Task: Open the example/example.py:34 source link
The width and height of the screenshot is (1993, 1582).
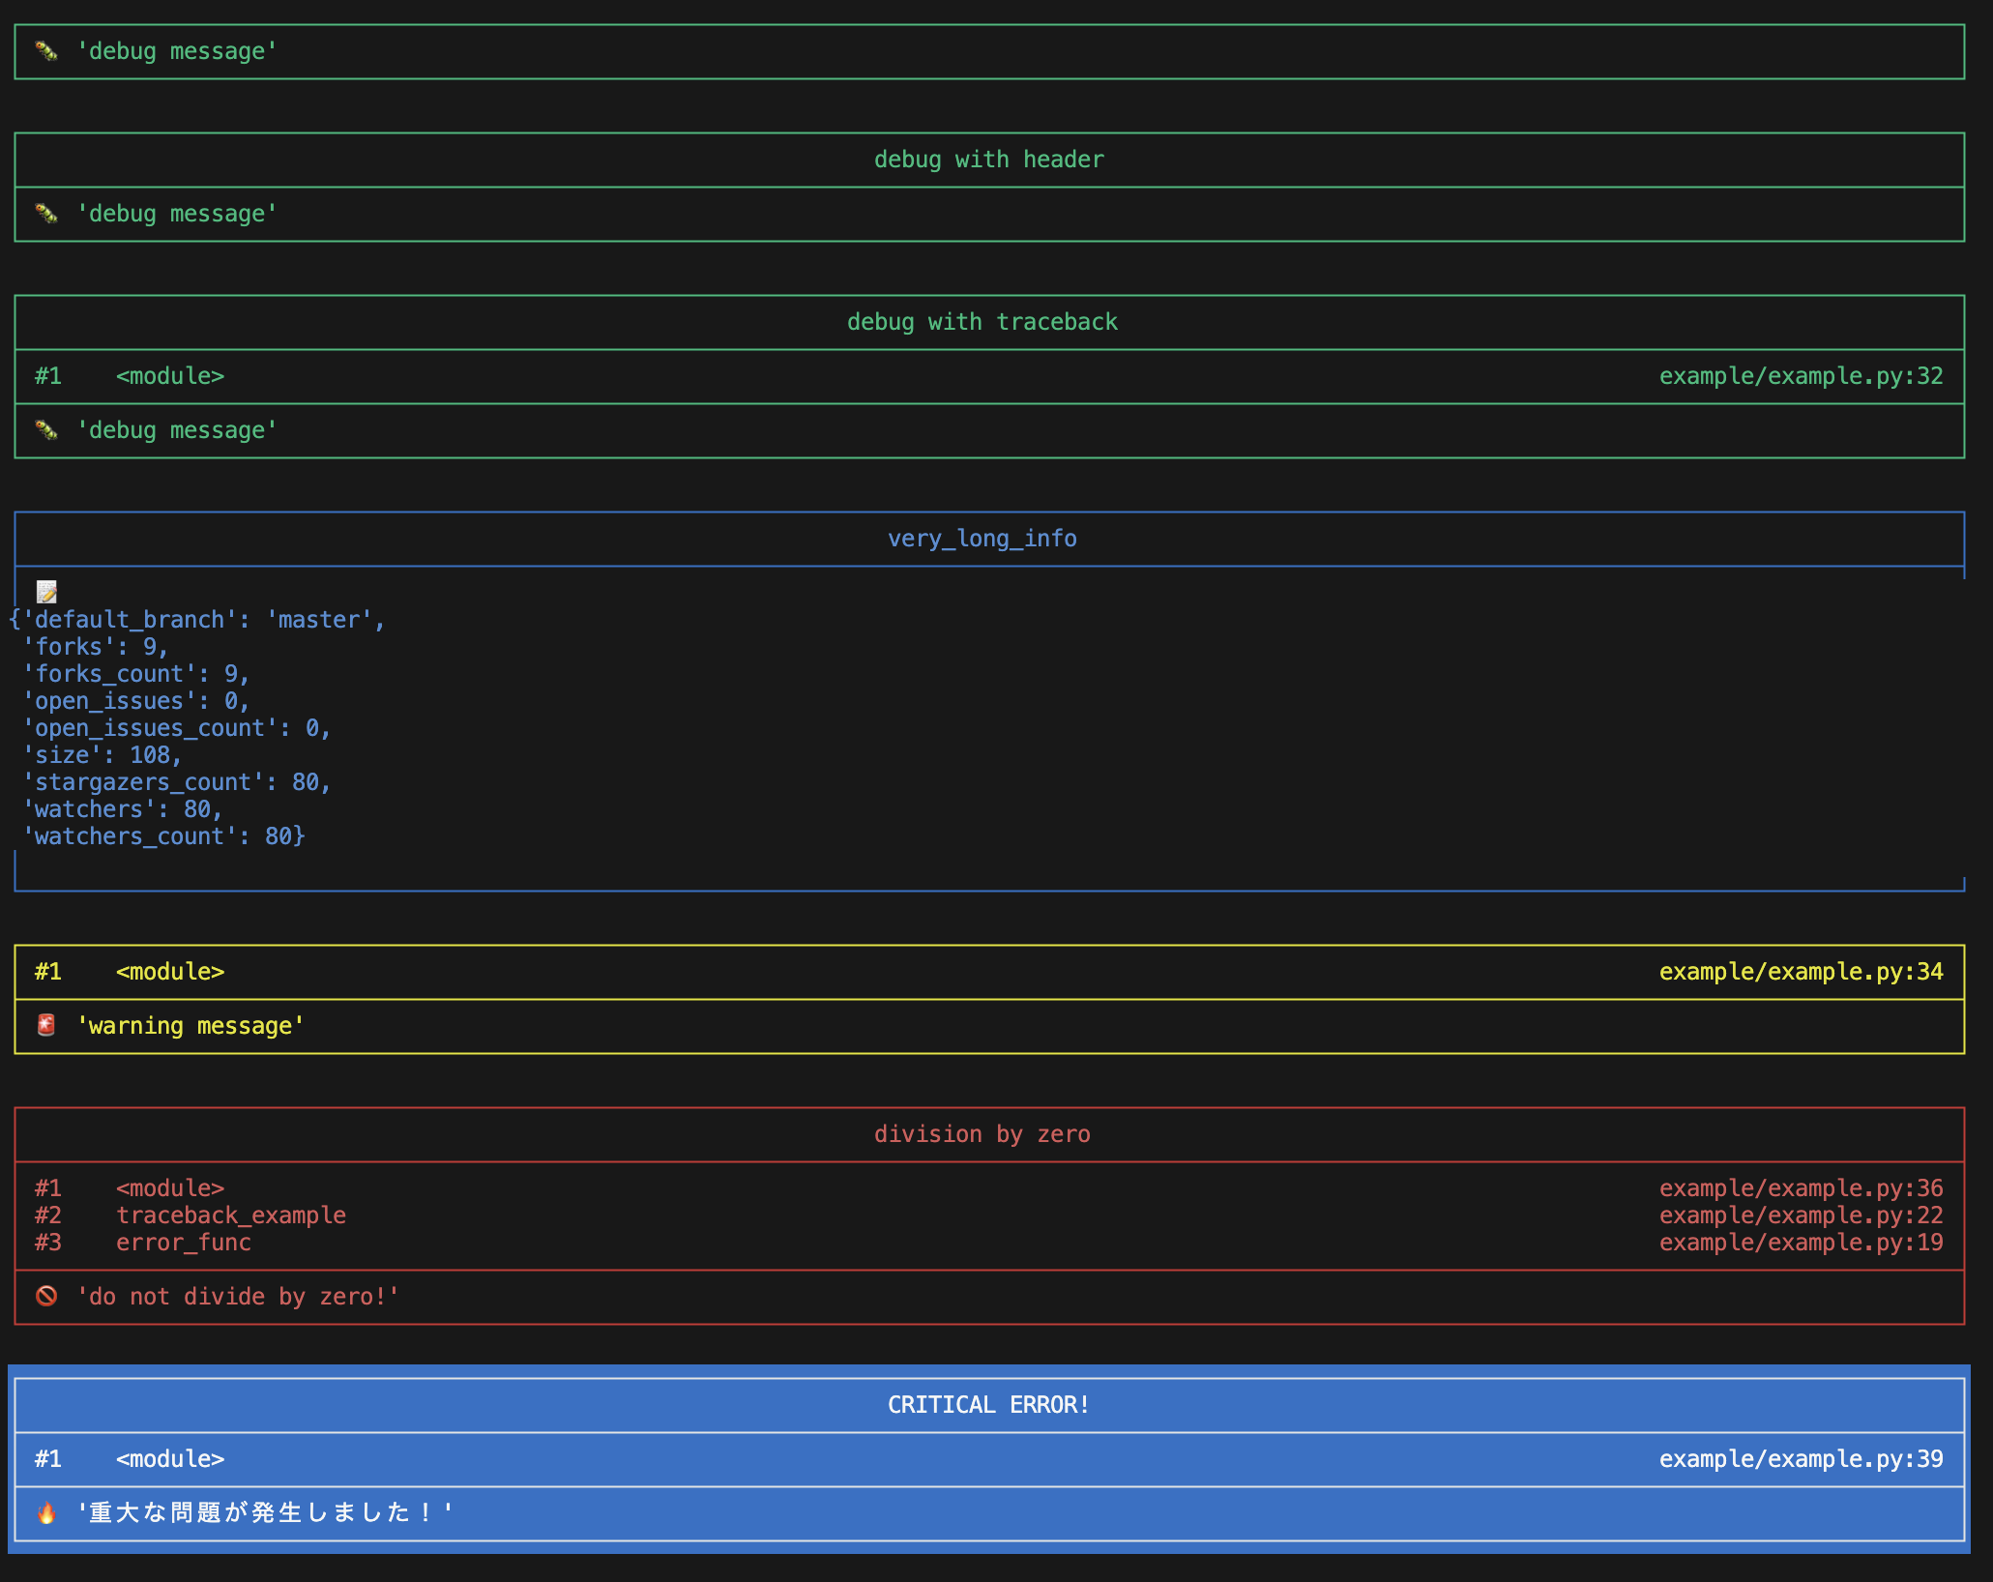Action: pos(1800,971)
